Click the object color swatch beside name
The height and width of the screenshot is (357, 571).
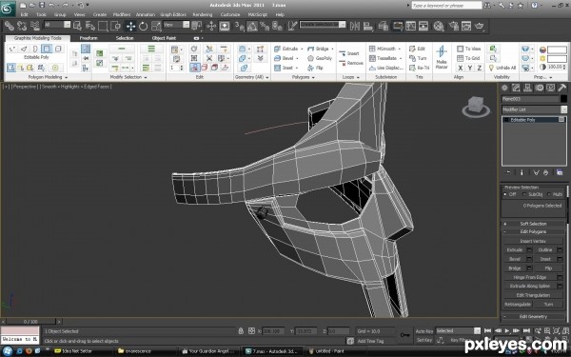coord(563,99)
